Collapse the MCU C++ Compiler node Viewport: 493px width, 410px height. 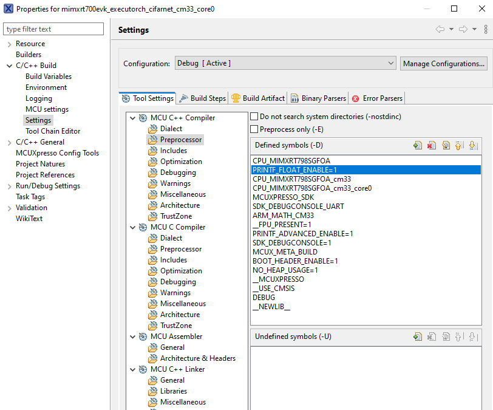point(132,118)
